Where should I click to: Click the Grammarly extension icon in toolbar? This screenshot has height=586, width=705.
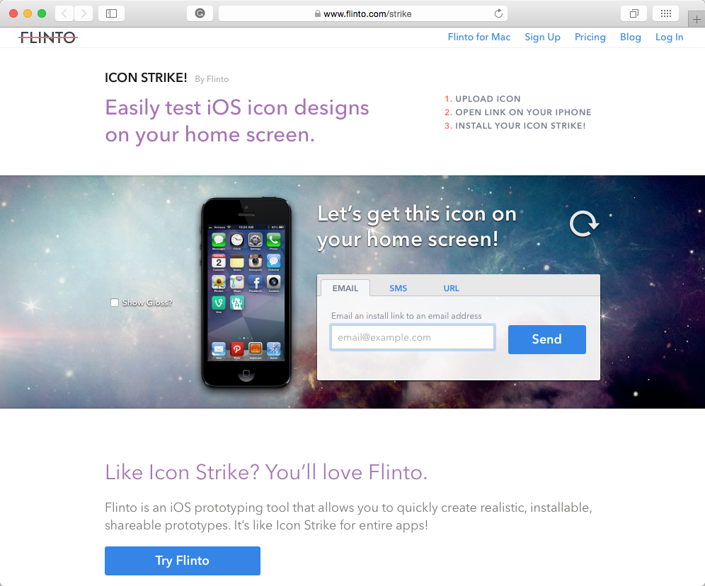pos(200,13)
